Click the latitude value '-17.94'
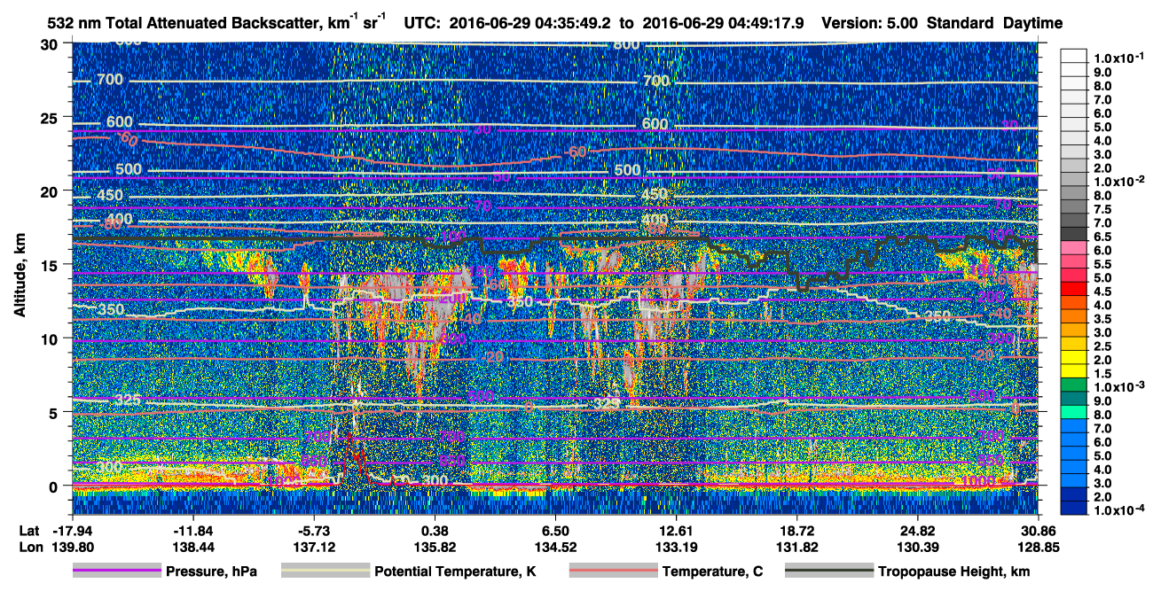Viewport: 1153px width, 591px height. click(72, 531)
